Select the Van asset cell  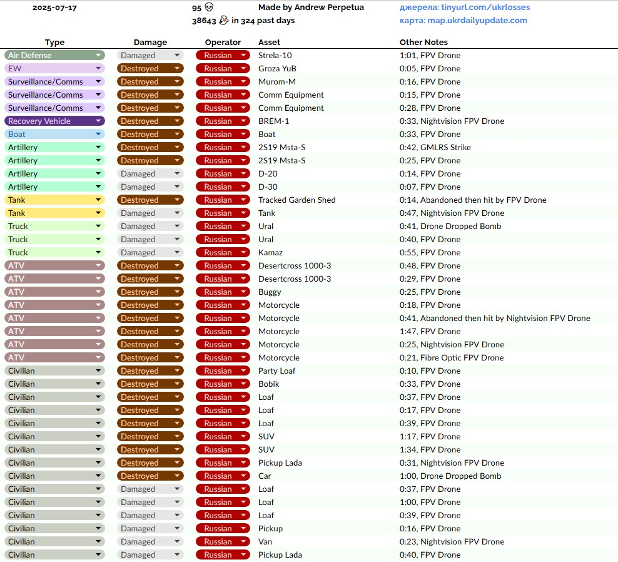tap(265, 541)
